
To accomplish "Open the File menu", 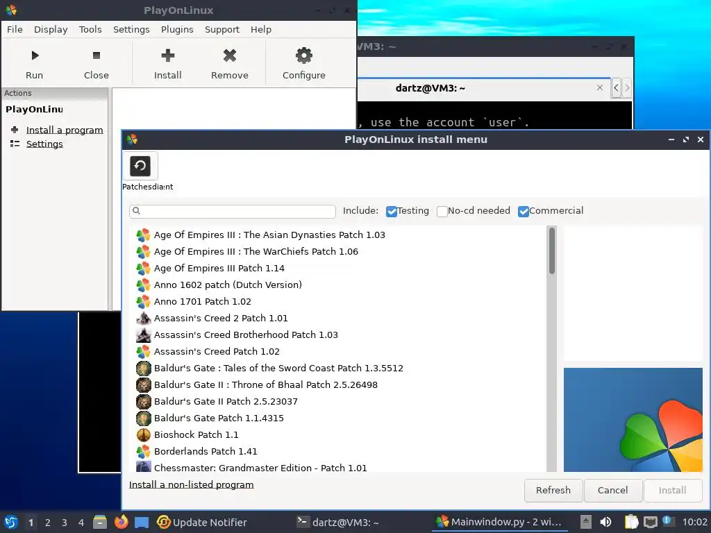I will click(15, 29).
